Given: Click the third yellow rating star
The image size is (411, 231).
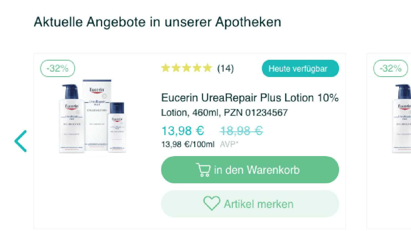Looking at the screenshot, I should [x=186, y=68].
